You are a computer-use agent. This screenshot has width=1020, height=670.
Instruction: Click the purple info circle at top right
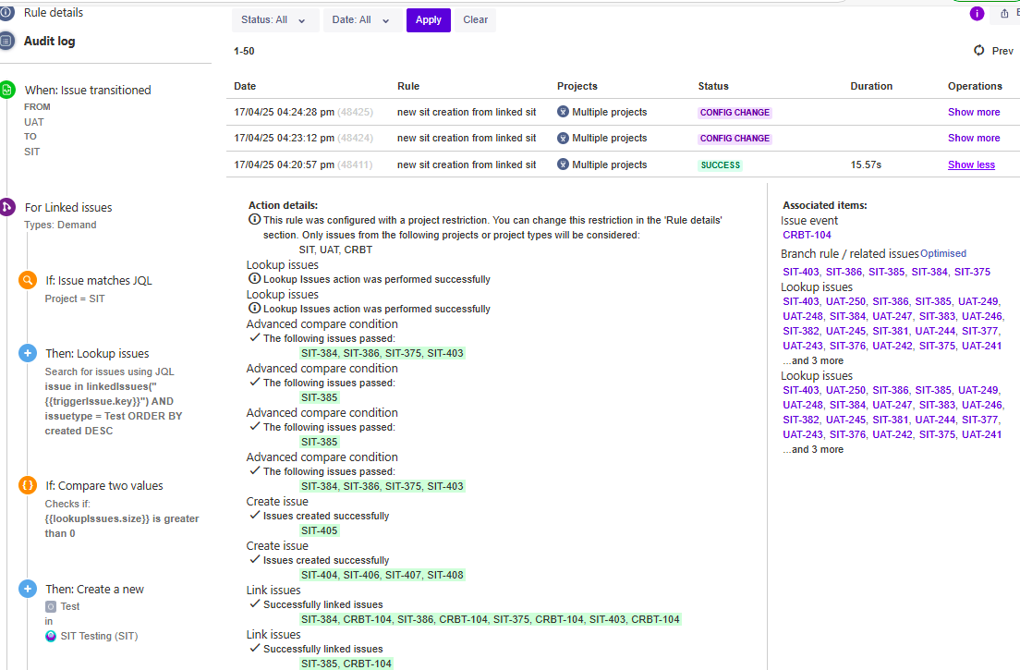point(977,14)
